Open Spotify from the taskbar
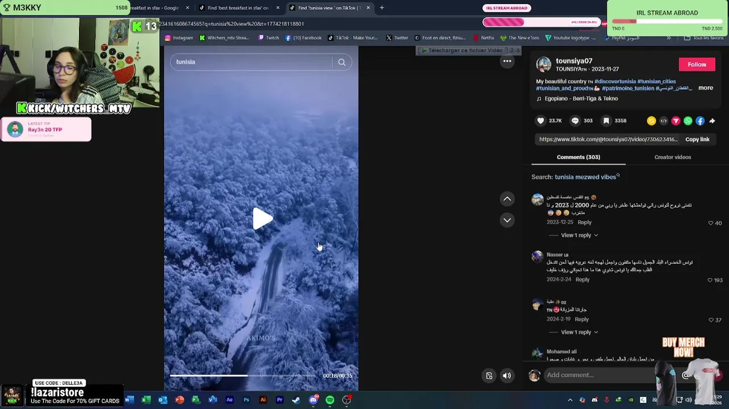The height and width of the screenshot is (409, 729). pos(330,400)
